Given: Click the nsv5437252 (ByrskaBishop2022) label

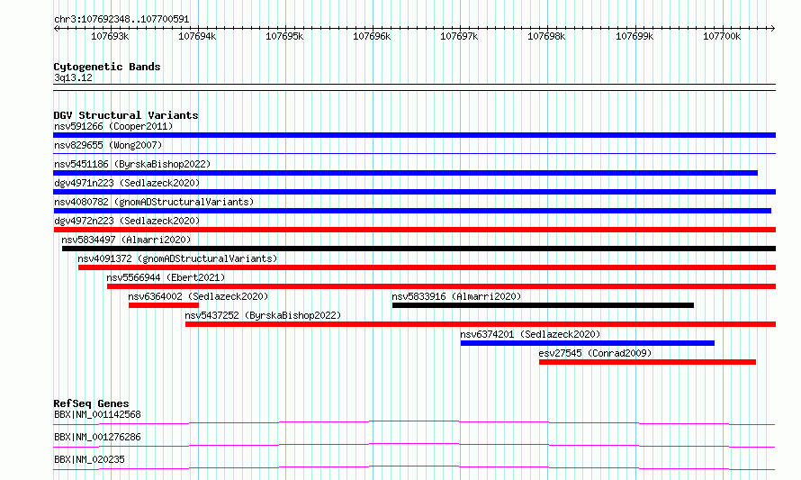Looking at the screenshot, I should pyautogui.click(x=263, y=315).
